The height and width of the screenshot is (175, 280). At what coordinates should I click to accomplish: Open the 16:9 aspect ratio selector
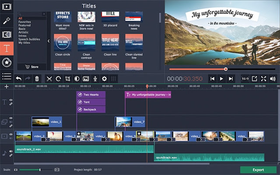coord(245,79)
